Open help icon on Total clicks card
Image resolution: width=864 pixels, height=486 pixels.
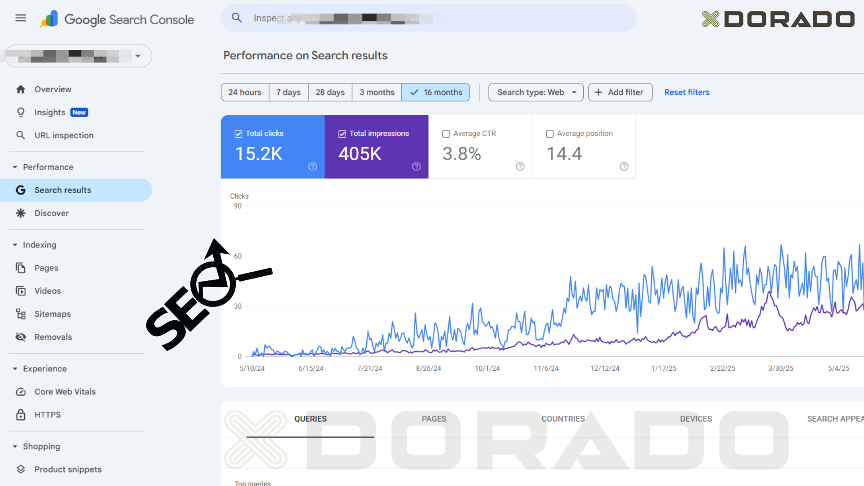313,166
